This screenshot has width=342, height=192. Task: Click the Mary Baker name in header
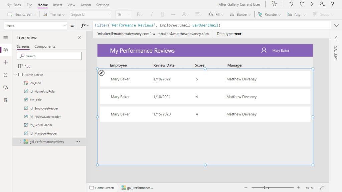[x=281, y=51]
